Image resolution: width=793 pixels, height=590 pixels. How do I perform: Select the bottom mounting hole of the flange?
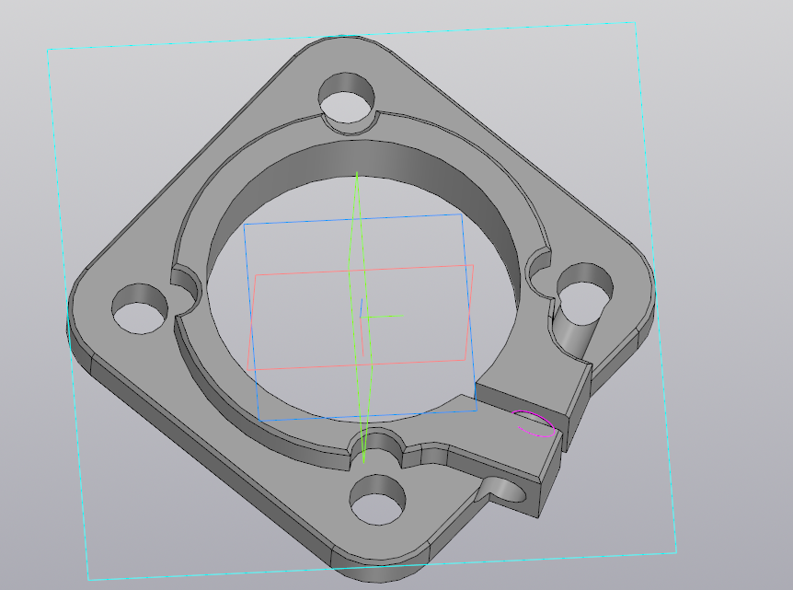click(x=377, y=500)
